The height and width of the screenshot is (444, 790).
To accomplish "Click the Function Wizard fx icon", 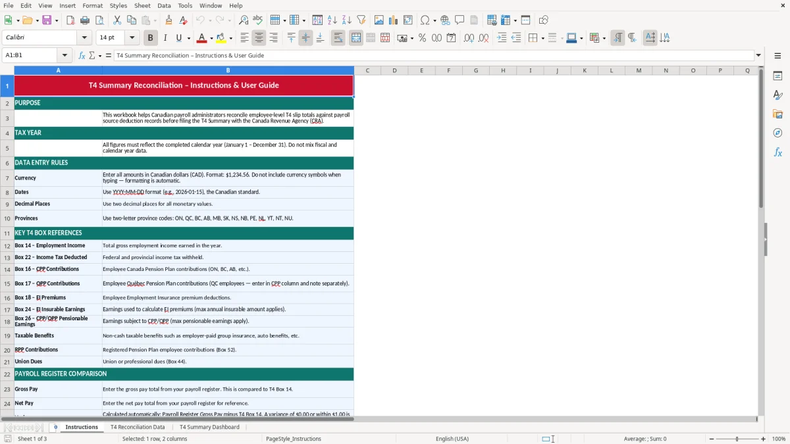I will point(82,55).
